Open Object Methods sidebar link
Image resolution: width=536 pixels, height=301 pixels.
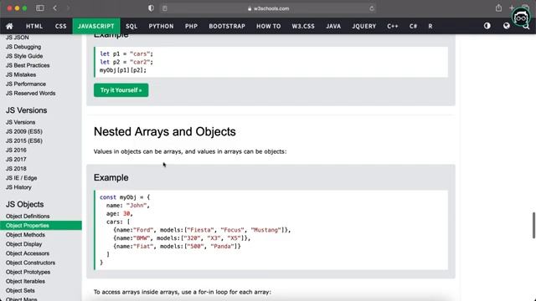[x=25, y=235]
